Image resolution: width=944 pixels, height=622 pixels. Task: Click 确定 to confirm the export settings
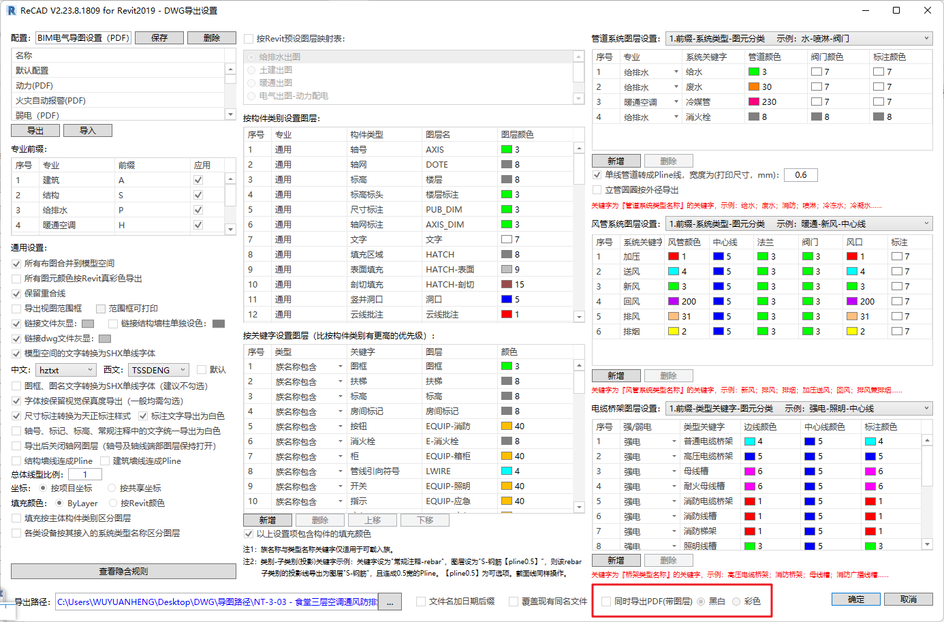(x=855, y=599)
